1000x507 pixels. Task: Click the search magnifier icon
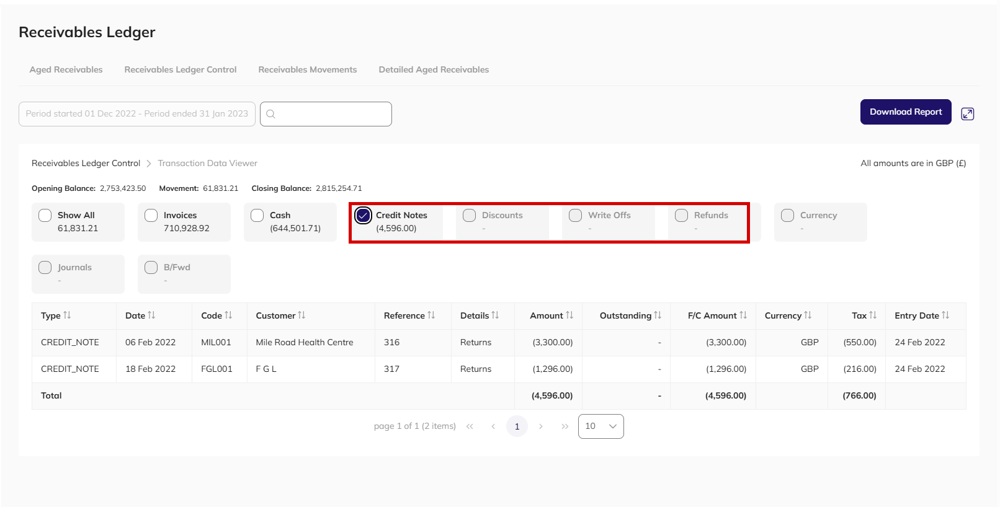click(270, 114)
